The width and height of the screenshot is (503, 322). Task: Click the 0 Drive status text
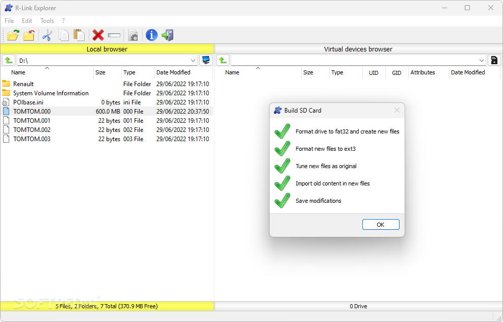358,306
